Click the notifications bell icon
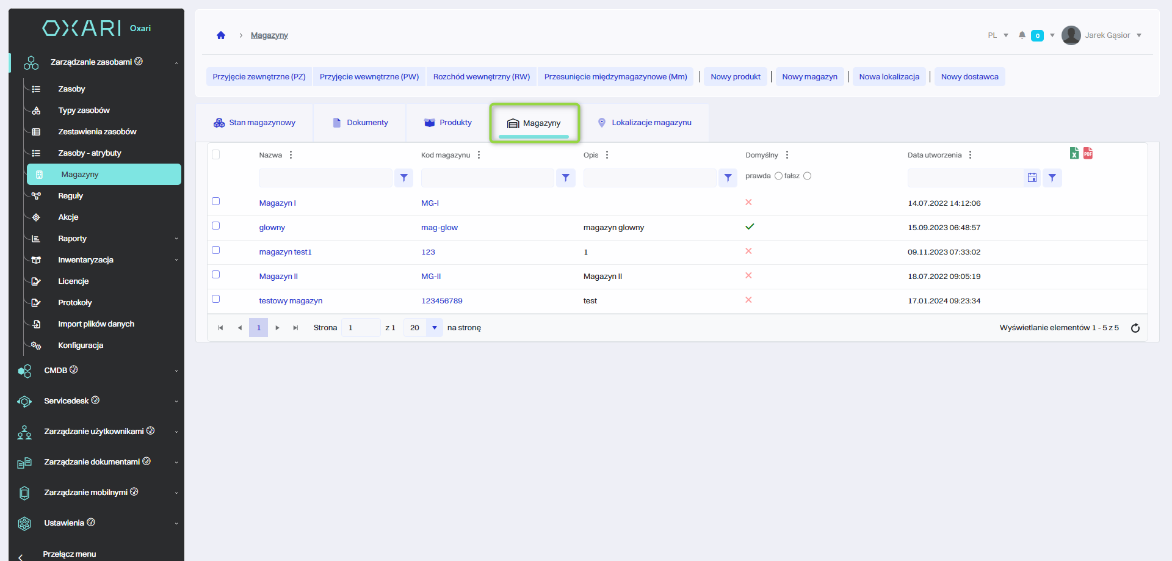This screenshot has width=1172, height=561. click(x=1022, y=35)
